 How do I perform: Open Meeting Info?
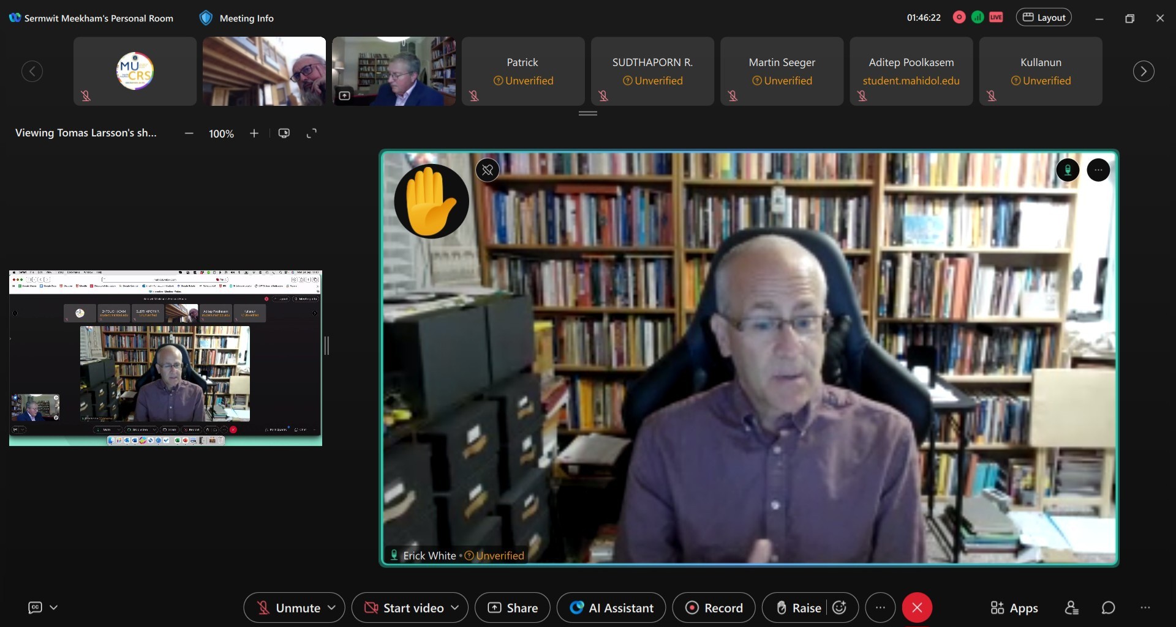(238, 18)
